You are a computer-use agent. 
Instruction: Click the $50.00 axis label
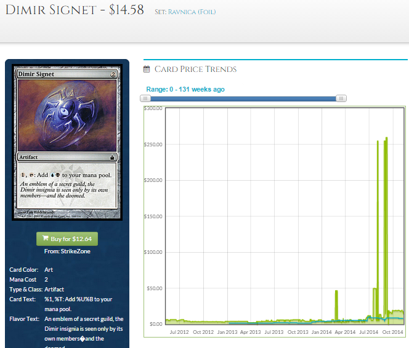(x=155, y=288)
